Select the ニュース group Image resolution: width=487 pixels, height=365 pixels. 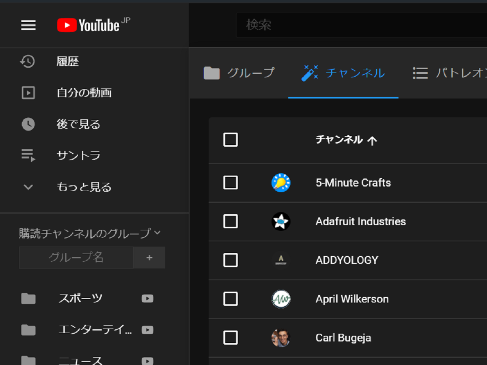(x=80, y=360)
